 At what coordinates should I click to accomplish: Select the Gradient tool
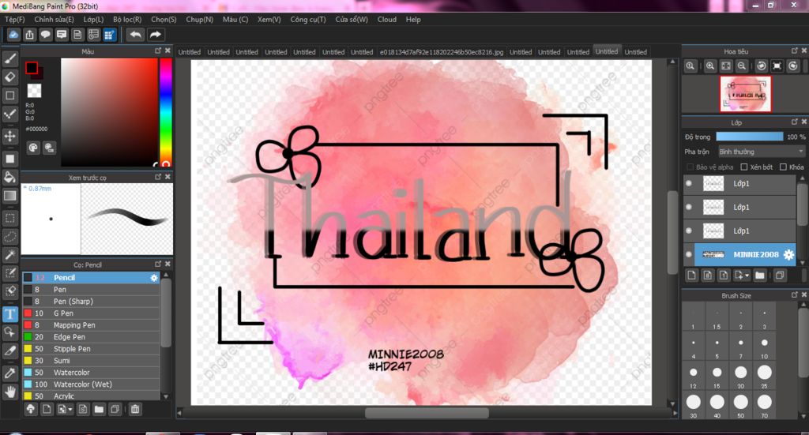pyautogui.click(x=10, y=196)
